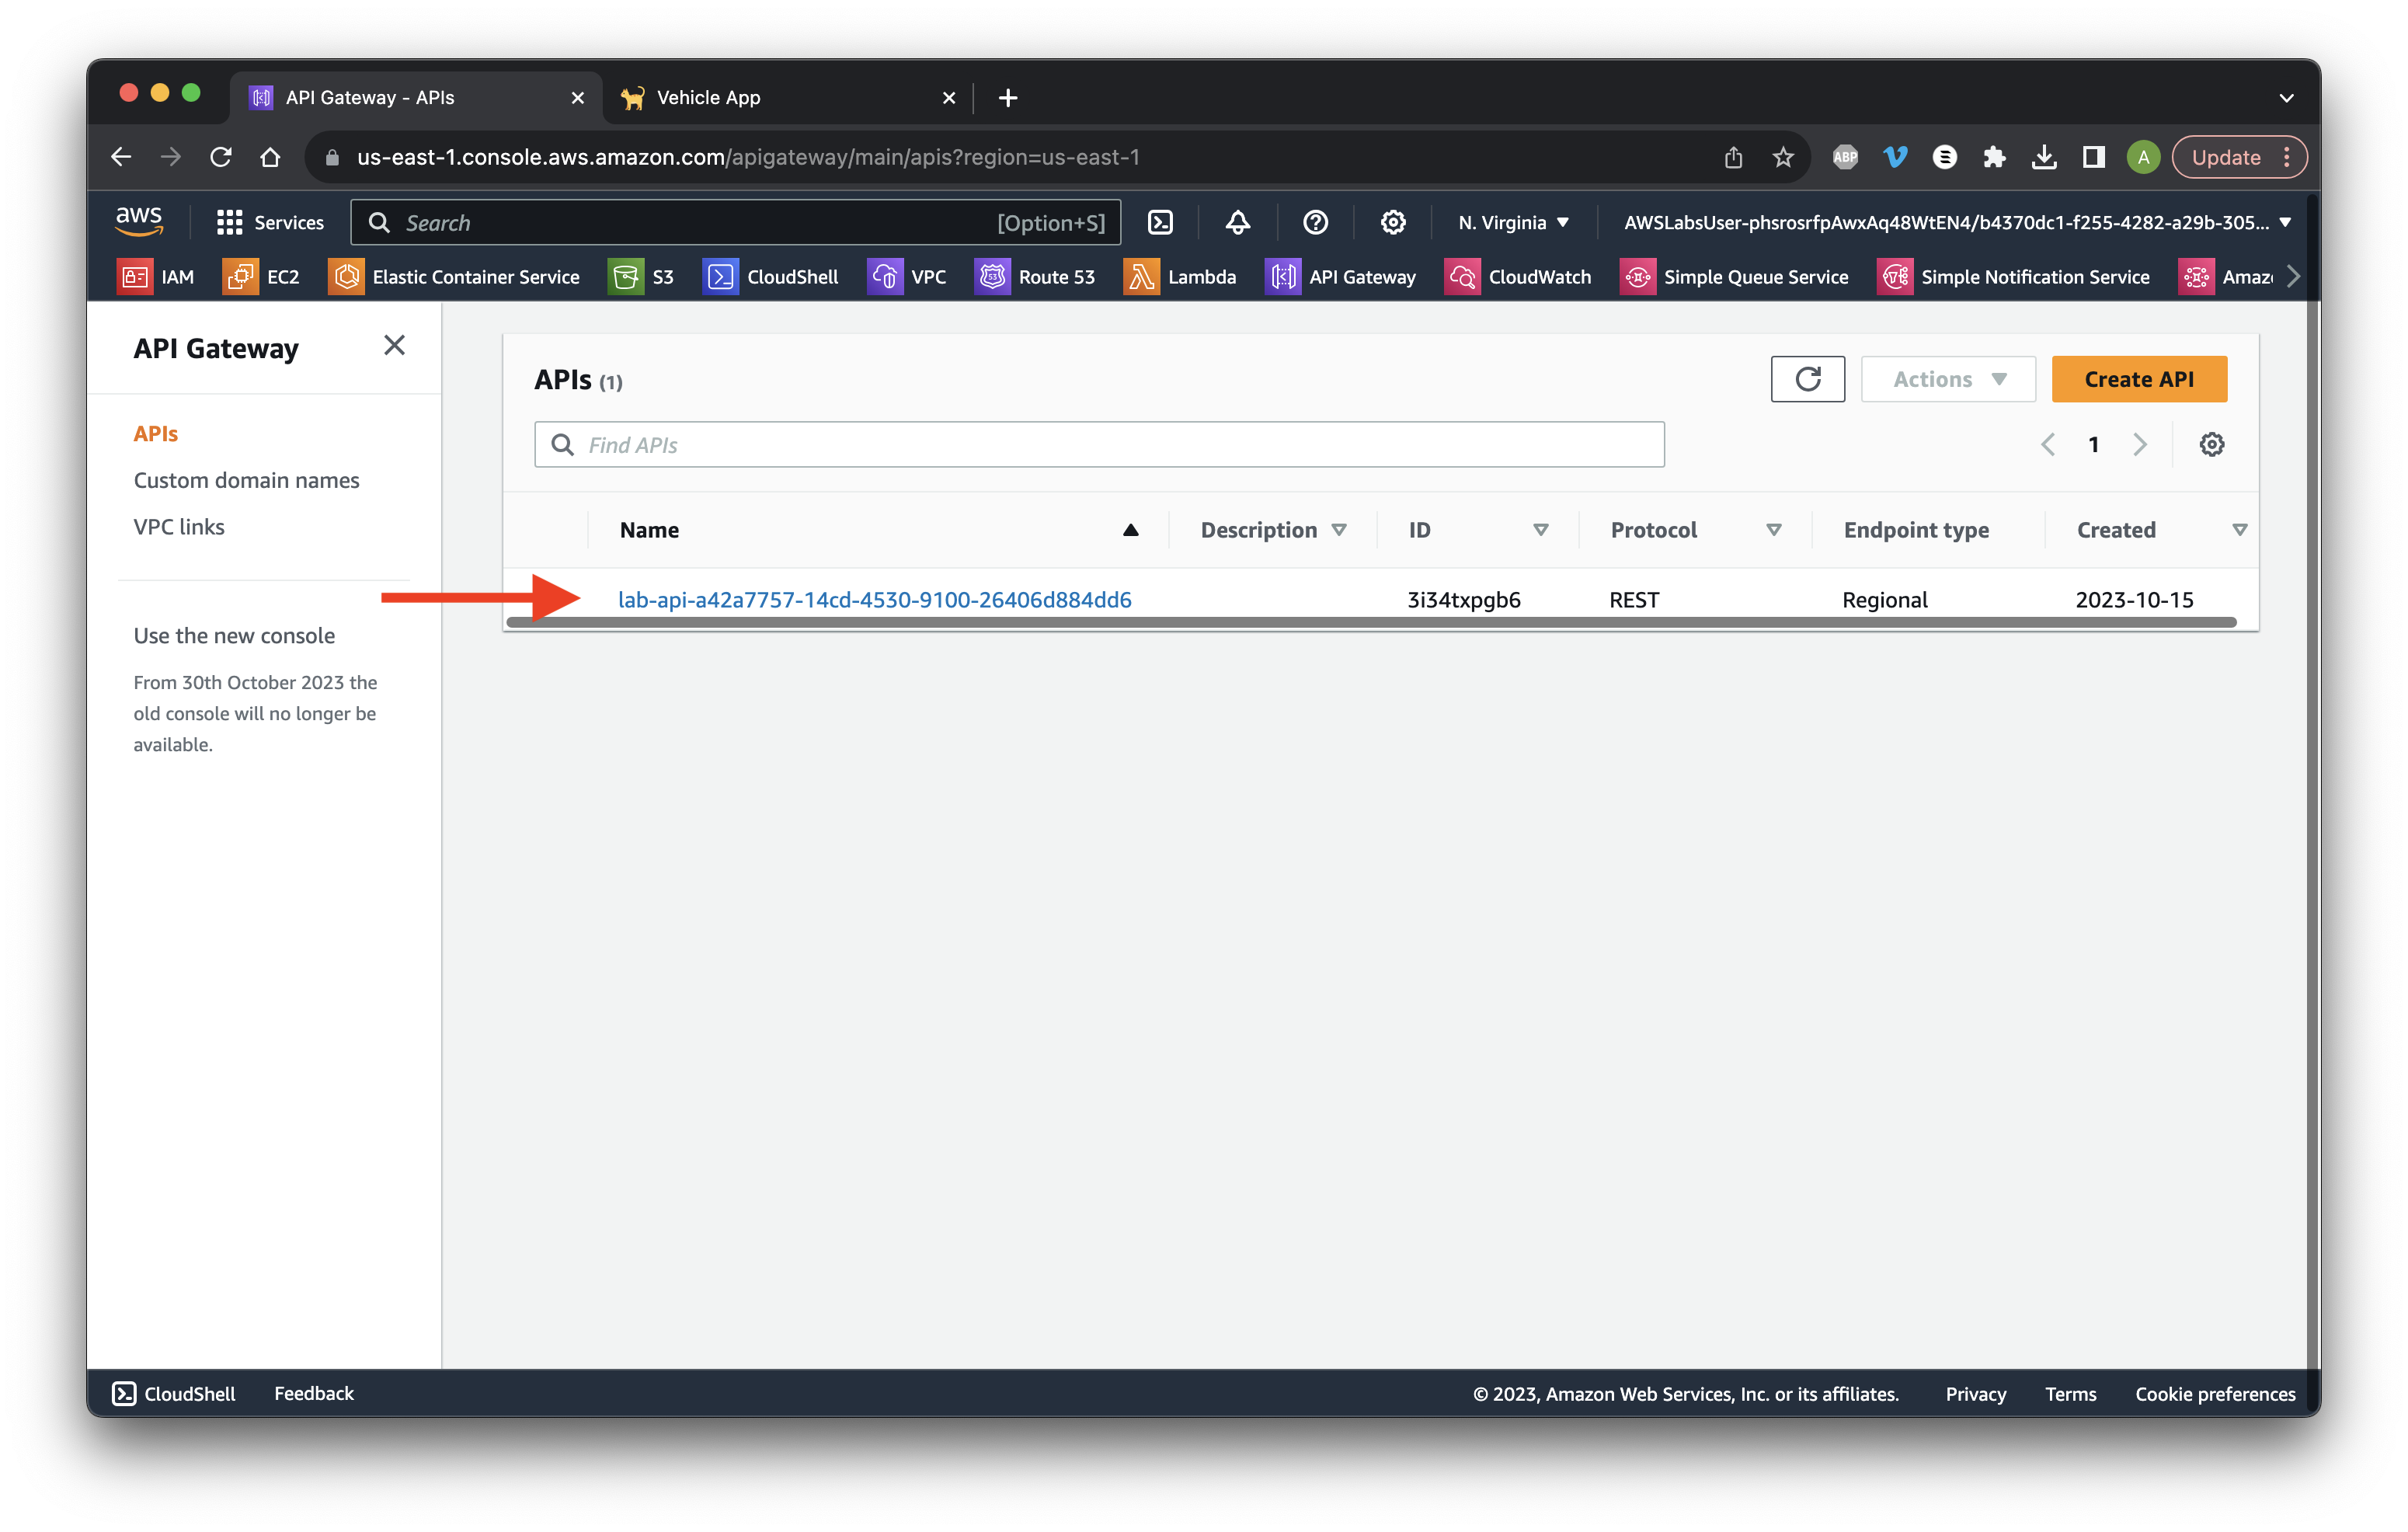Open the AWS logo home link
The image size is (2408, 1532).
point(138,222)
